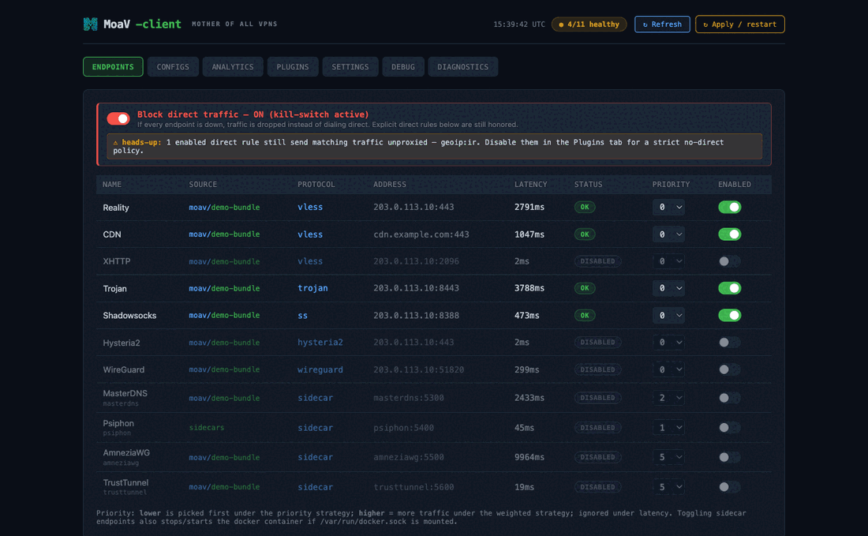Image resolution: width=868 pixels, height=536 pixels.
Task: Click the 'AmneziaWG' endpoint name
Action: click(x=126, y=452)
